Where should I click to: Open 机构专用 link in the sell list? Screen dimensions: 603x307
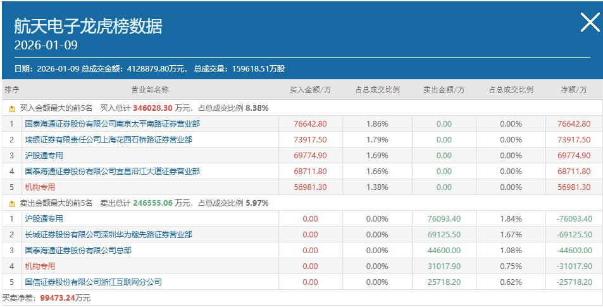40,266
